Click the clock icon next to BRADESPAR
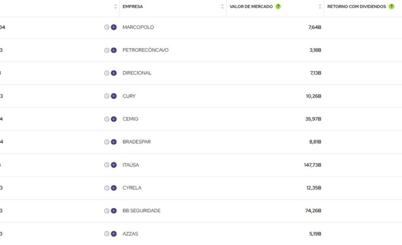 pos(107,142)
